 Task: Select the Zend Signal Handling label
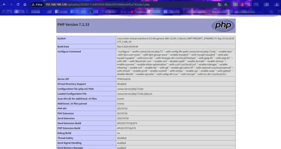click(69, 143)
